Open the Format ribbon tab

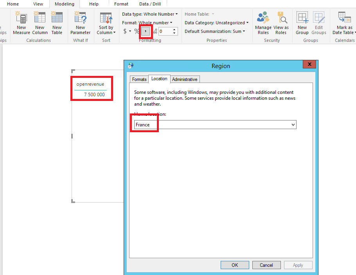pyautogui.click(x=121, y=4)
